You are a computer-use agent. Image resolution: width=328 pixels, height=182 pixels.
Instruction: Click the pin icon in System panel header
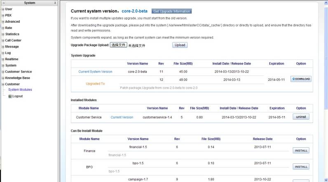[55, 3]
